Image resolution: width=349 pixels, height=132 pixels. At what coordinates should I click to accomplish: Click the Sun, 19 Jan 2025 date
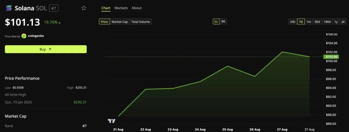click(x=18, y=102)
